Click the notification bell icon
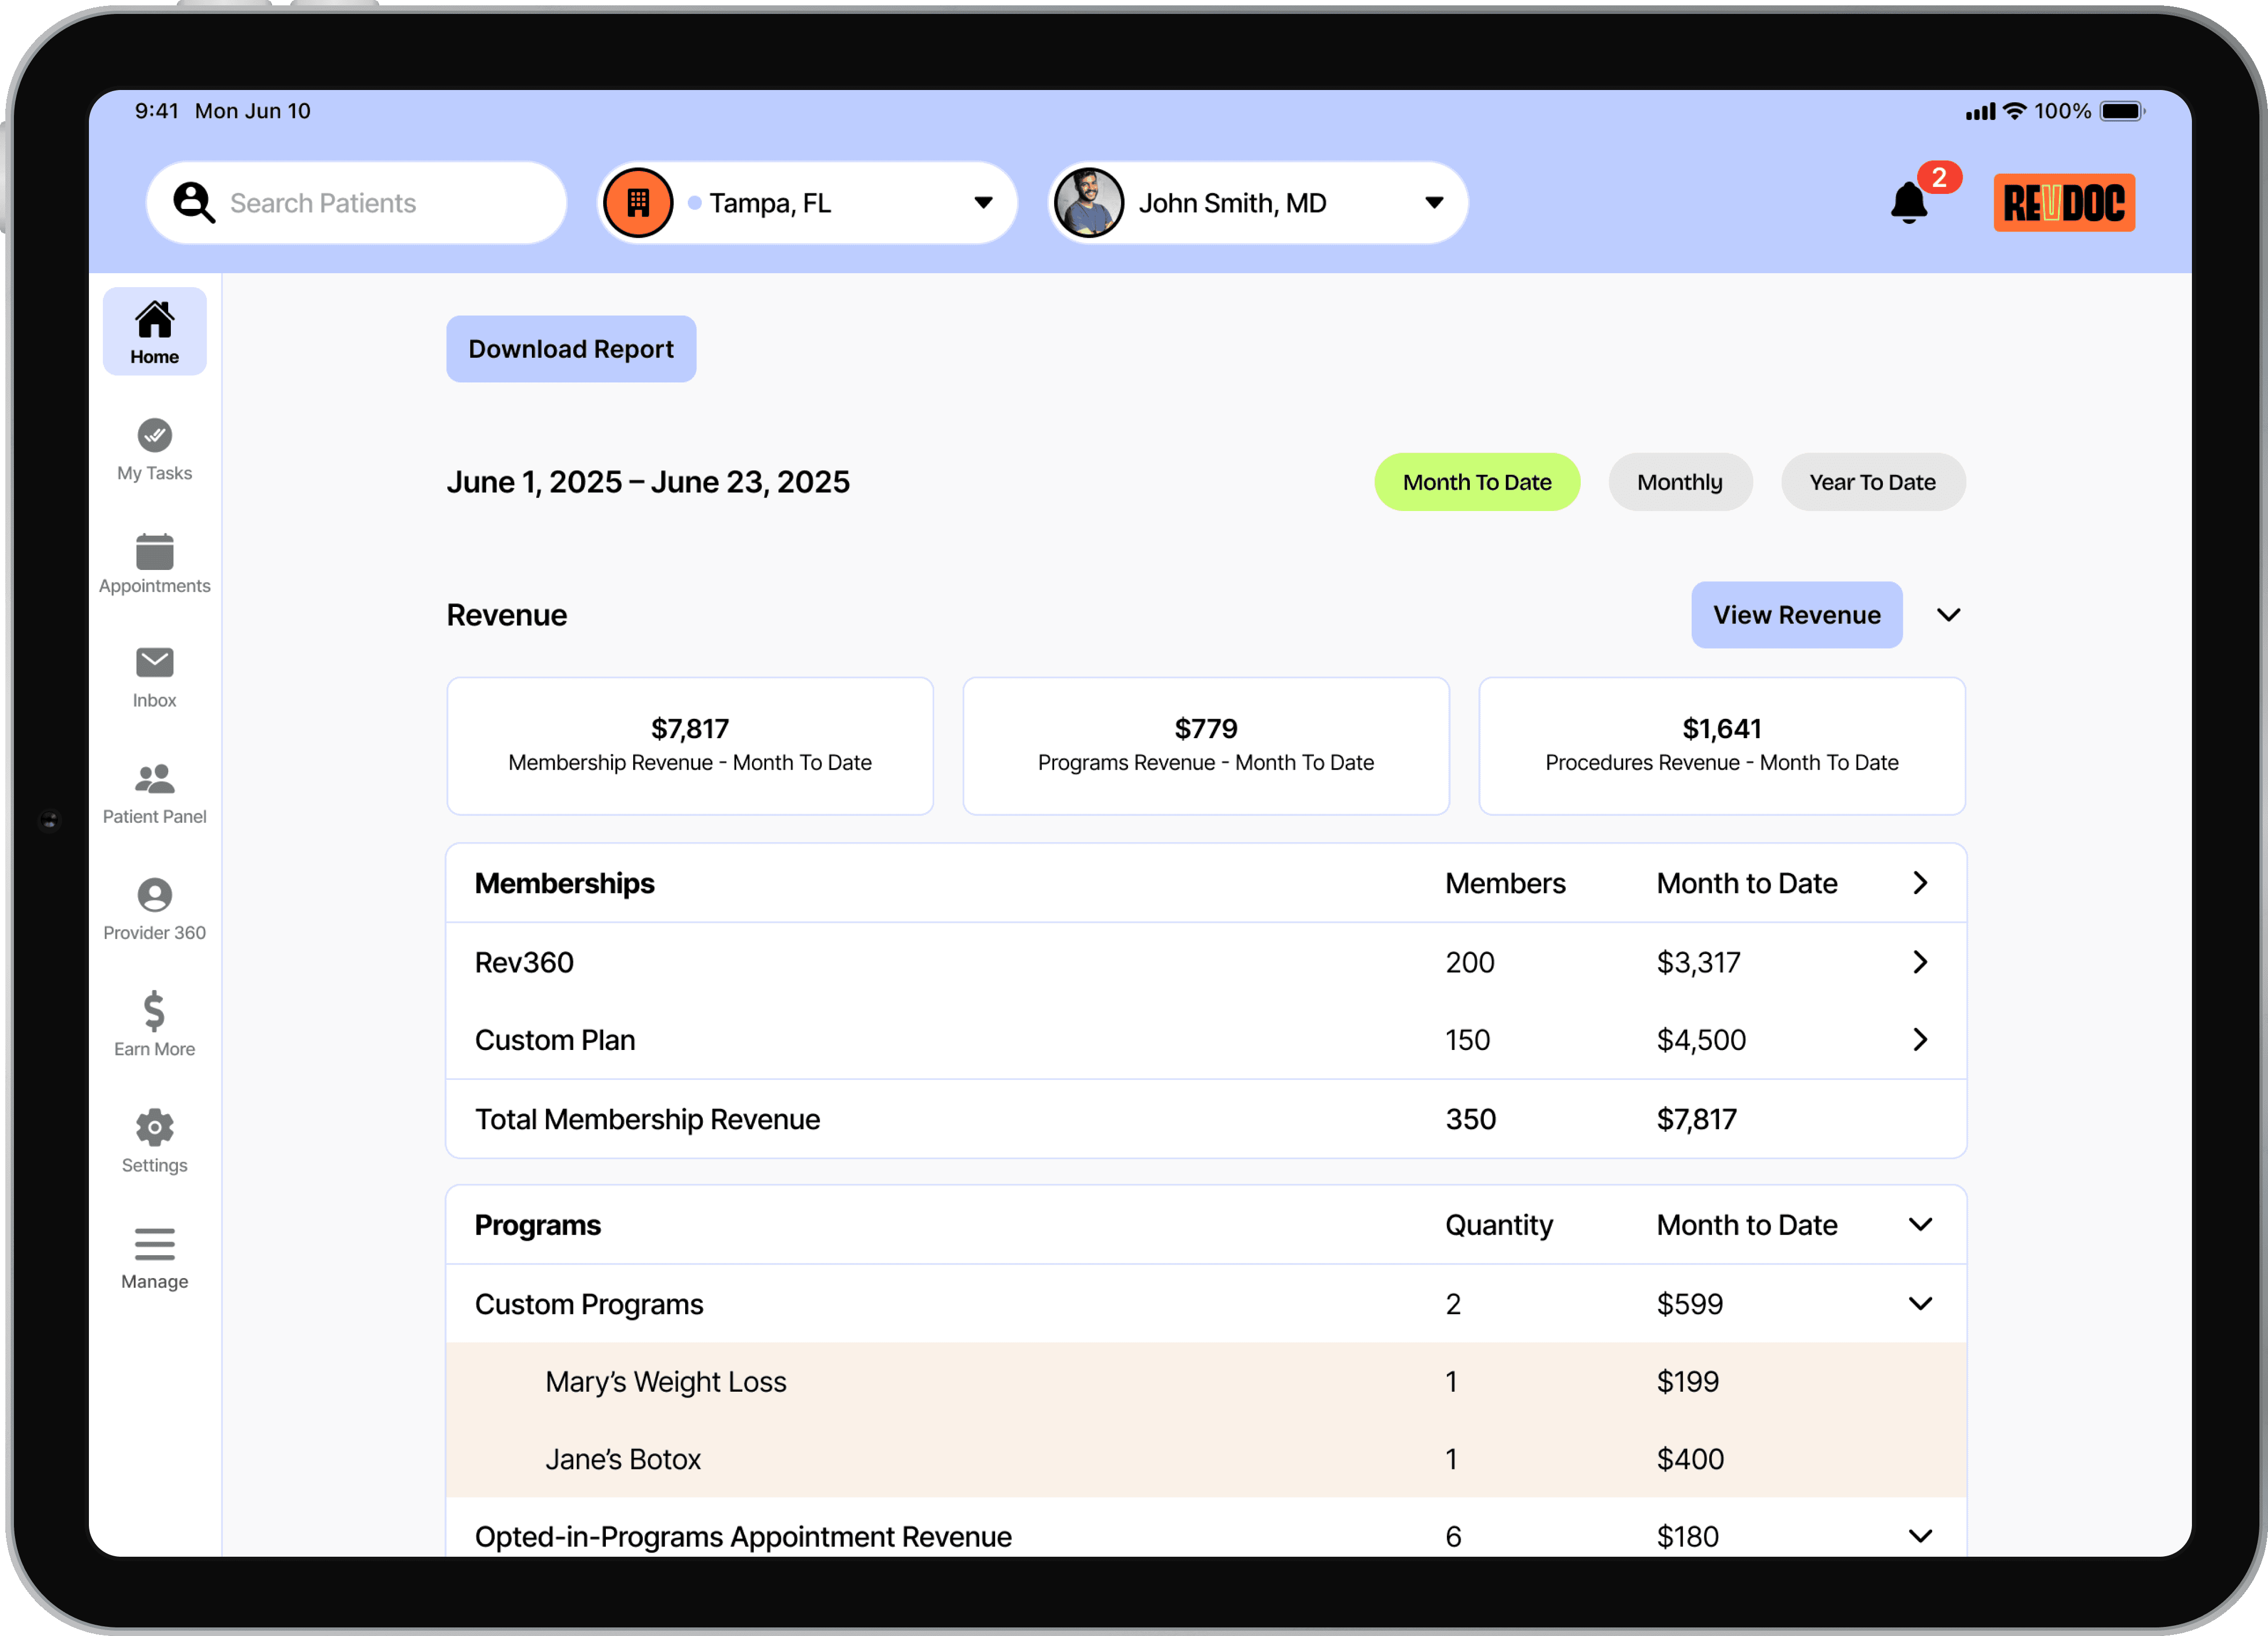 point(1909,203)
